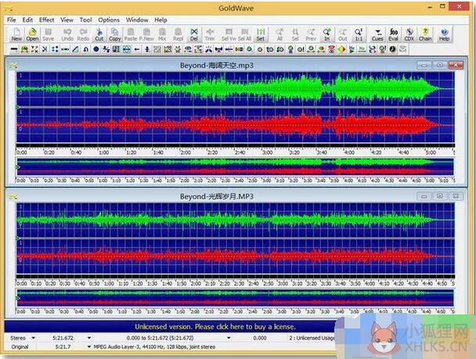Click the Del delete icon
Image resolution: width=476 pixels, height=359 pixels.
[x=194, y=34]
